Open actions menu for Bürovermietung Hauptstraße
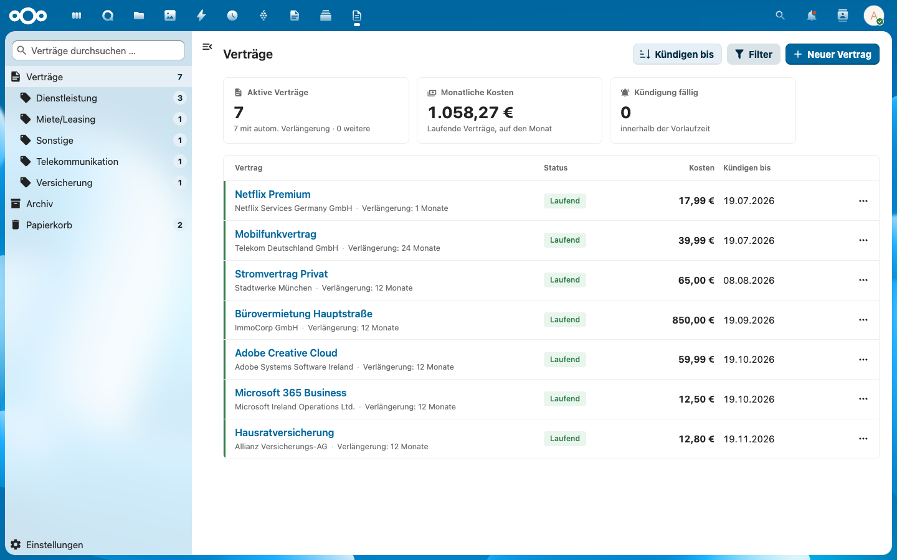Image resolution: width=897 pixels, height=560 pixels. (x=863, y=320)
